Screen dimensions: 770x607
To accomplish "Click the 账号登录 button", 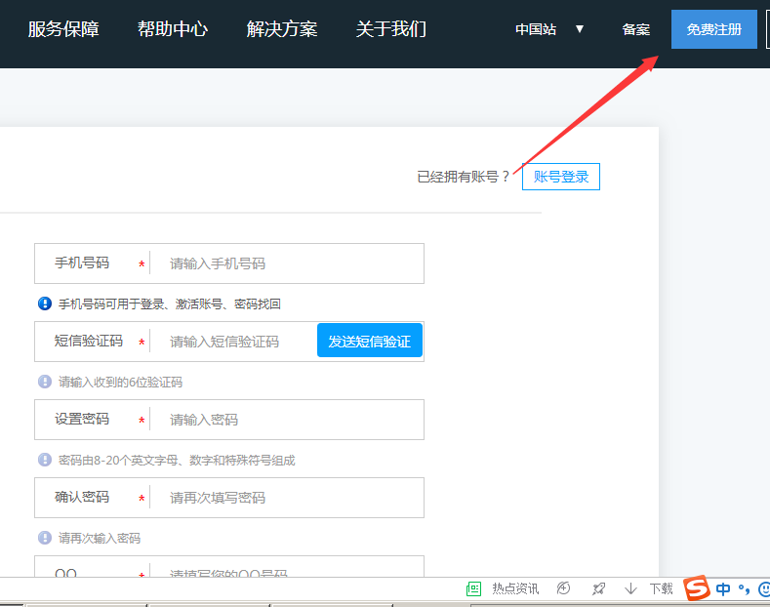I will click(561, 177).
